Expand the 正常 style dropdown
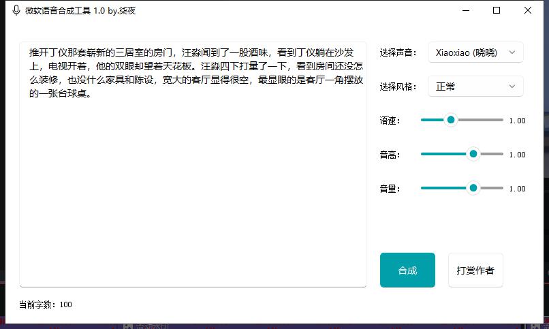 [x=475, y=87]
